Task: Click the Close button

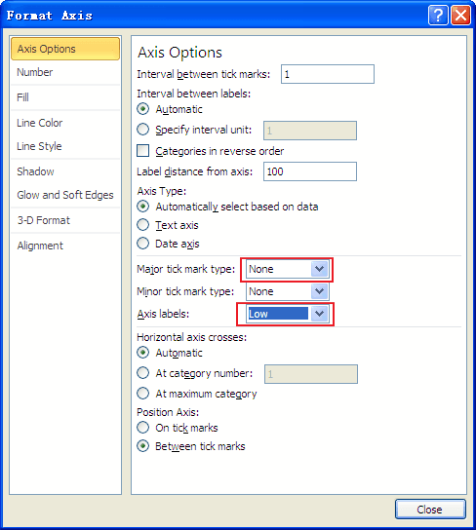Action: [430, 509]
